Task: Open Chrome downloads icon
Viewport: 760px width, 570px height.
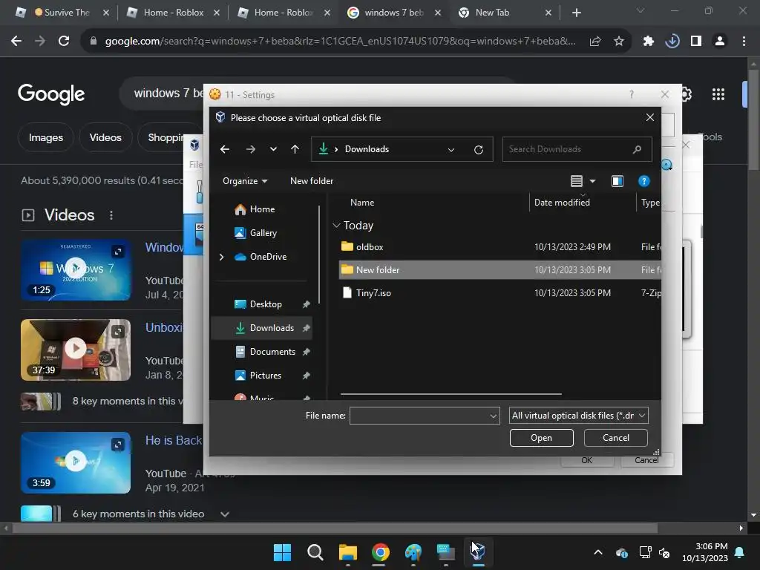Action: (672, 42)
